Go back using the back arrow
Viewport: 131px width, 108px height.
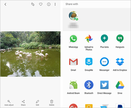[5, 4]
